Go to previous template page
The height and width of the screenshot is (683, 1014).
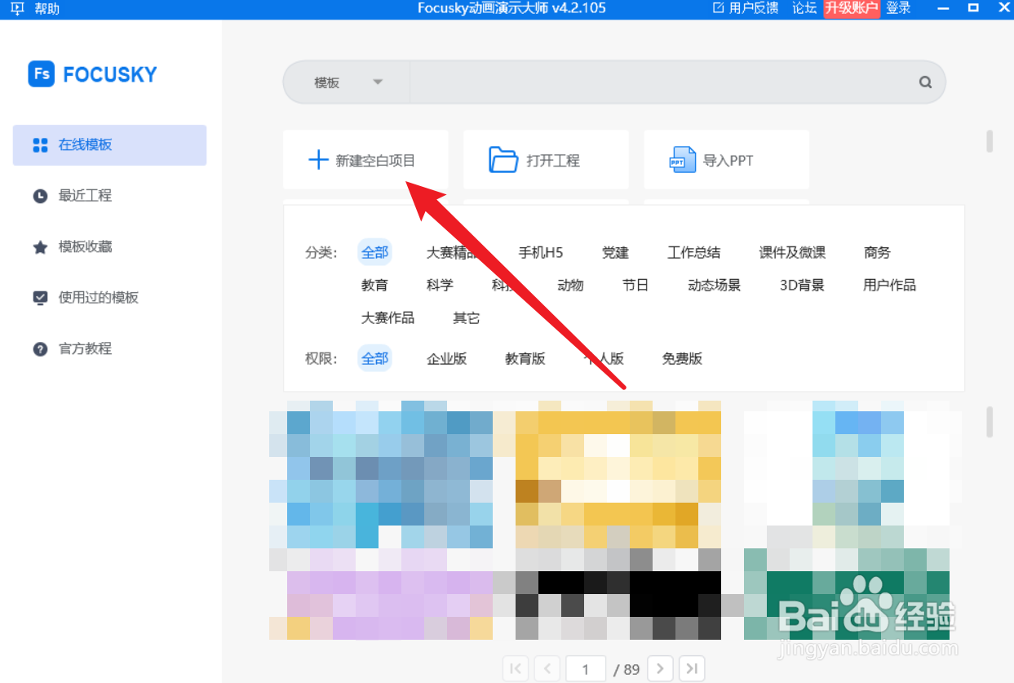click(547, 669)
